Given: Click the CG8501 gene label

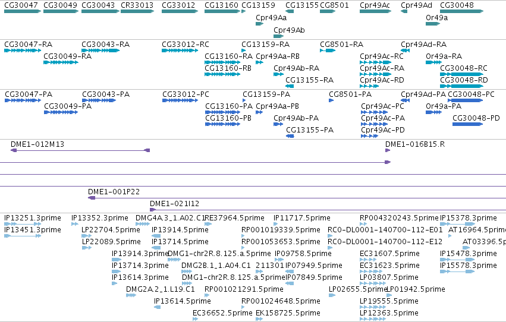Looking at the screenshot, I should click(x=334, y=5).
